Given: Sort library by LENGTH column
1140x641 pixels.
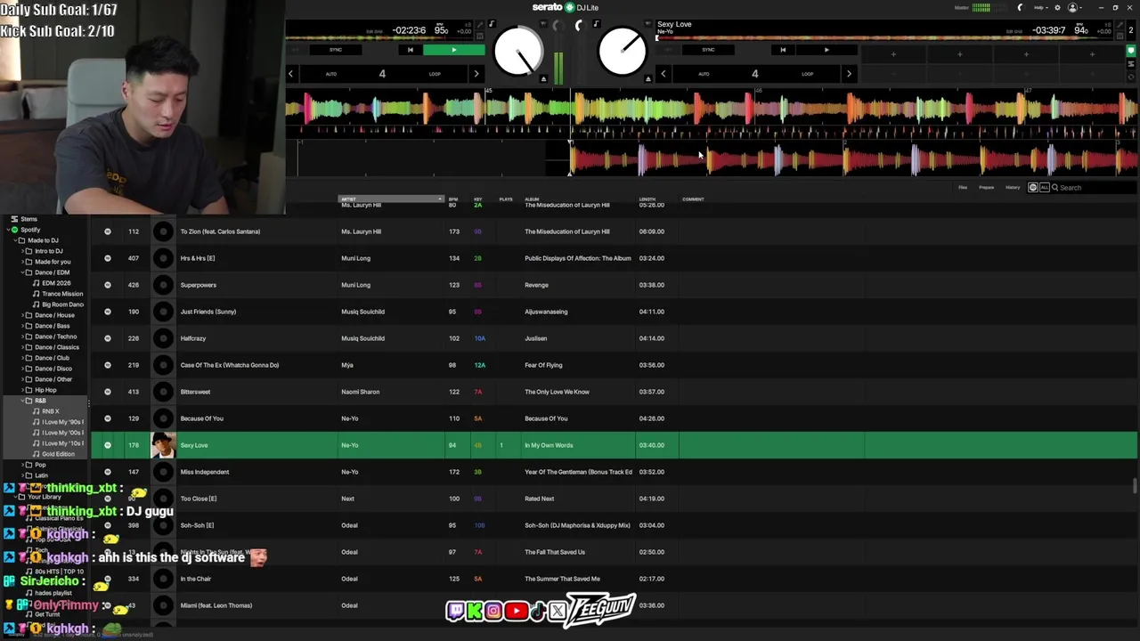Looking at the screenshot, I should [647, 199].
